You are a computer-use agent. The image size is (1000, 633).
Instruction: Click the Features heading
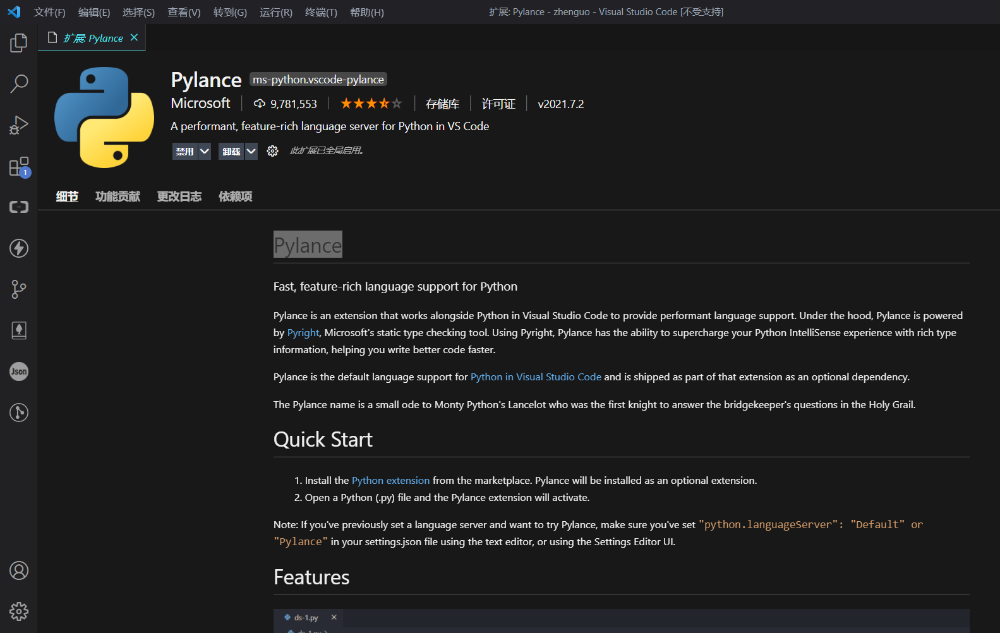tap(311, 577)
